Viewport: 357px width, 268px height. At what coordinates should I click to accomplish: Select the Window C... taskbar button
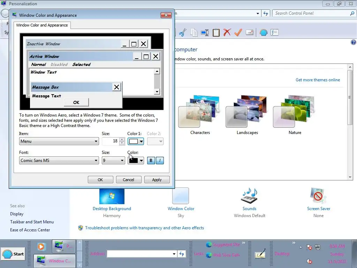point(54,261)
